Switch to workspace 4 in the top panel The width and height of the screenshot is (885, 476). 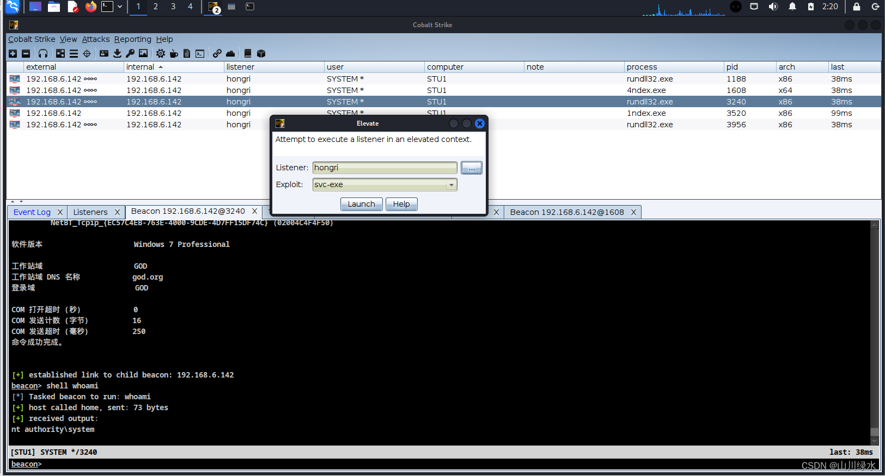click(190, 7)
